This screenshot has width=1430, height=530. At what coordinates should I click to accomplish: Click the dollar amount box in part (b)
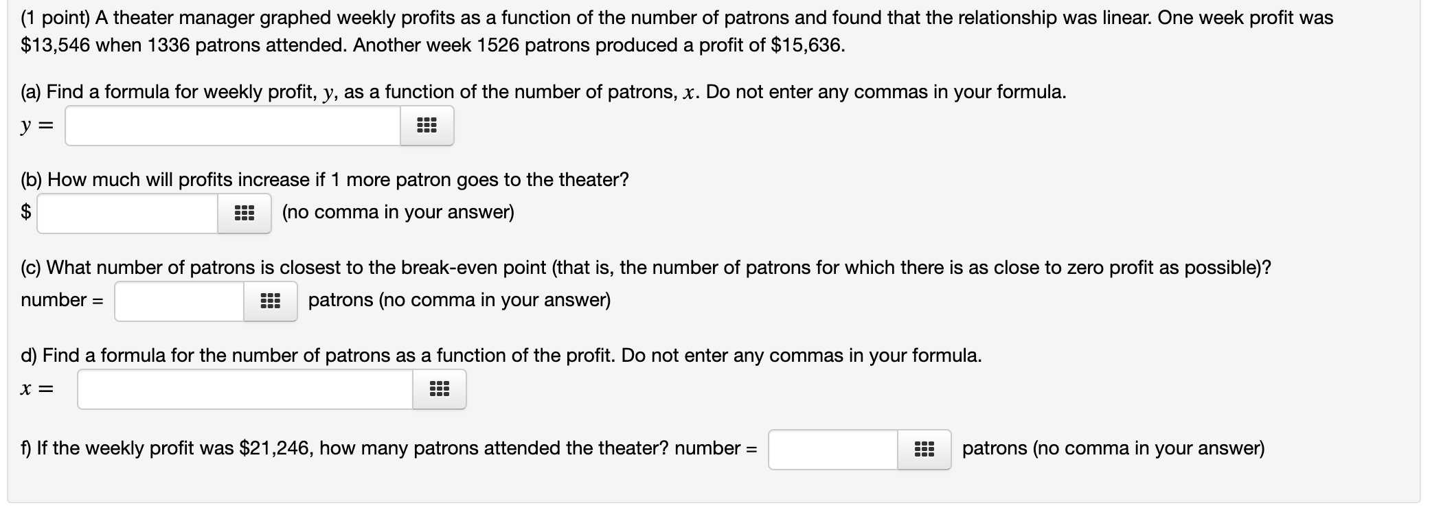127,214
